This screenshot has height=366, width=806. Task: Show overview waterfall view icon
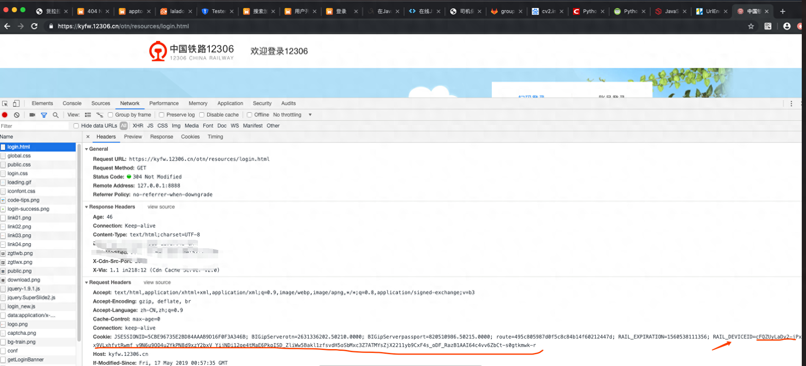[x=100, y=115]
